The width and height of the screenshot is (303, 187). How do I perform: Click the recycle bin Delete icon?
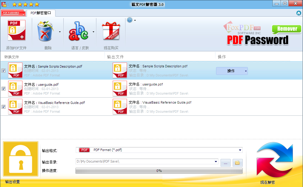45,31
